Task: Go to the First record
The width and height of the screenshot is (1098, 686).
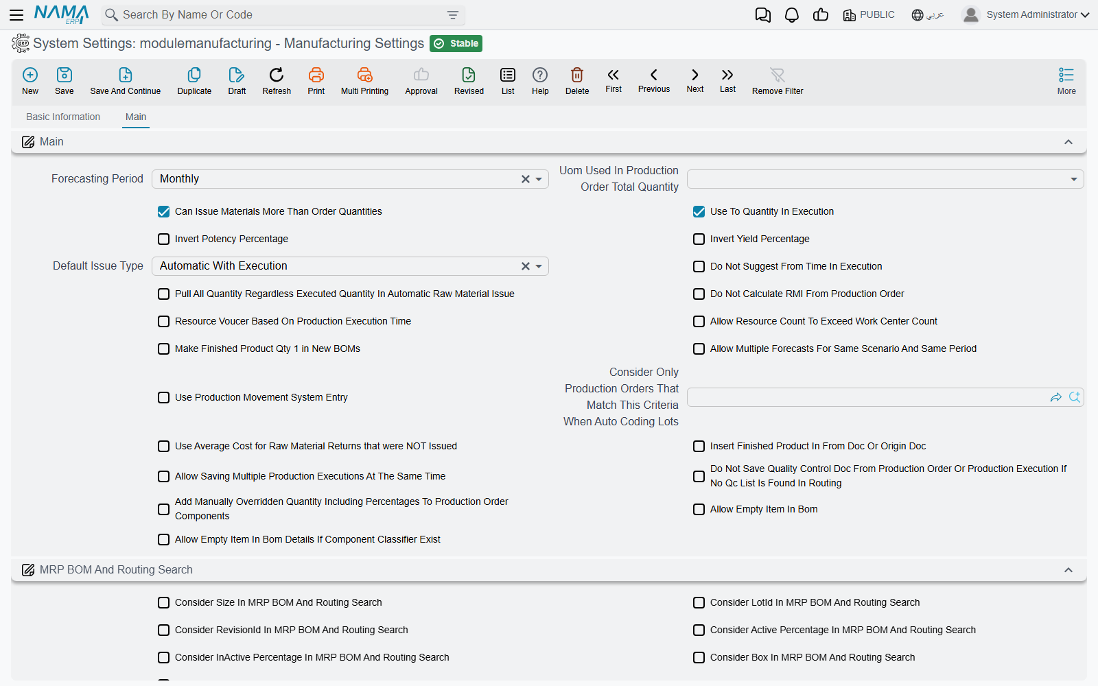Action: (614, 75)
